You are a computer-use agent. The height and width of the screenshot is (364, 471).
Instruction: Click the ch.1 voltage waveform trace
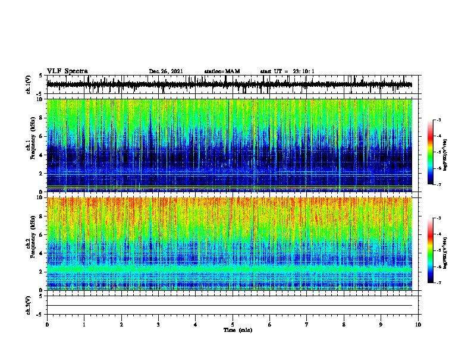click(229, 84)
